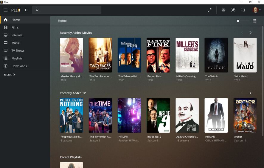Click 'Inside No. 9' title text
Screen dimensions: 264x168
[154, 137]
